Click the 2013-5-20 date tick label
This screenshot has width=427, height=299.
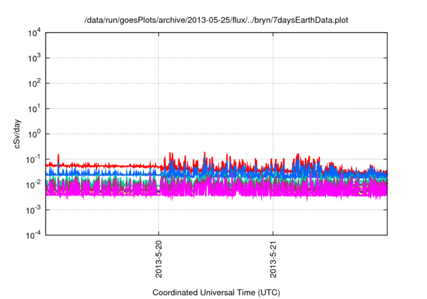pyautogui.click(x=159, y=259)
